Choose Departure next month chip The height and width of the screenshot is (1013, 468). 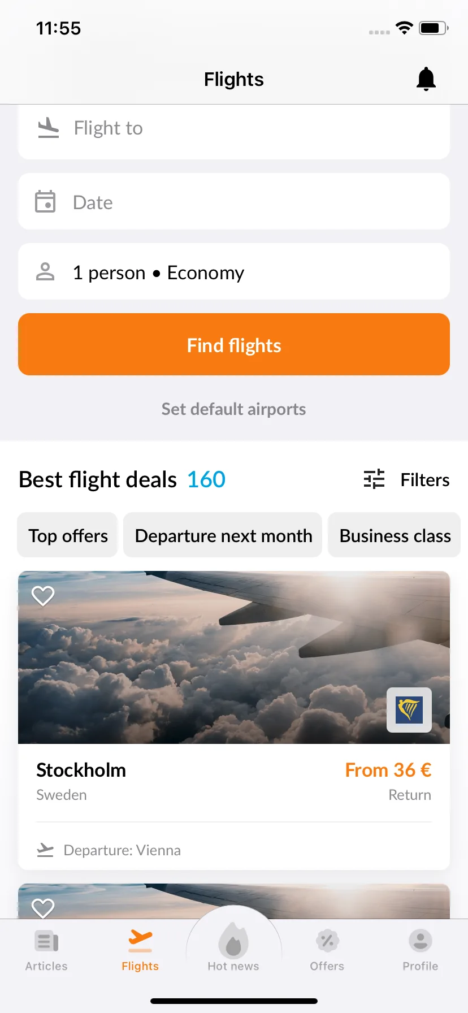click(223, 535)
